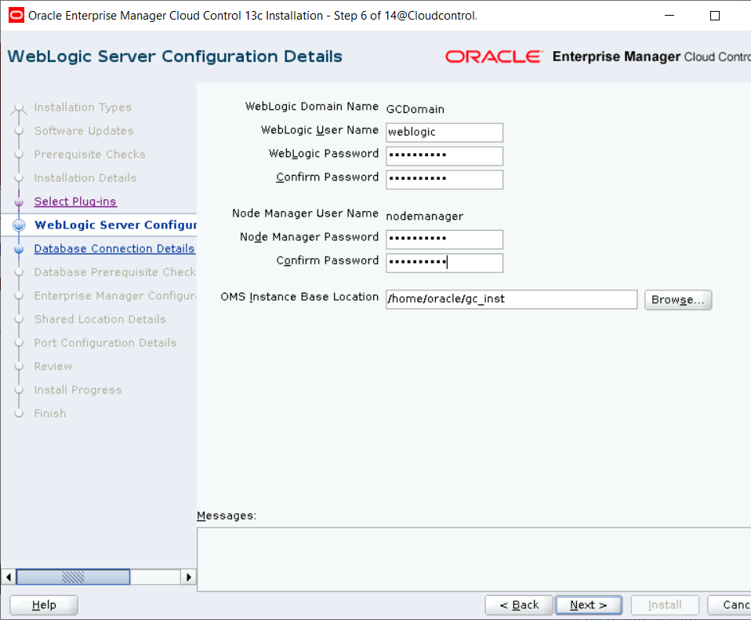Click the Installation Details step label
This screenshot has height=620, width=751.
click(85, 178)
